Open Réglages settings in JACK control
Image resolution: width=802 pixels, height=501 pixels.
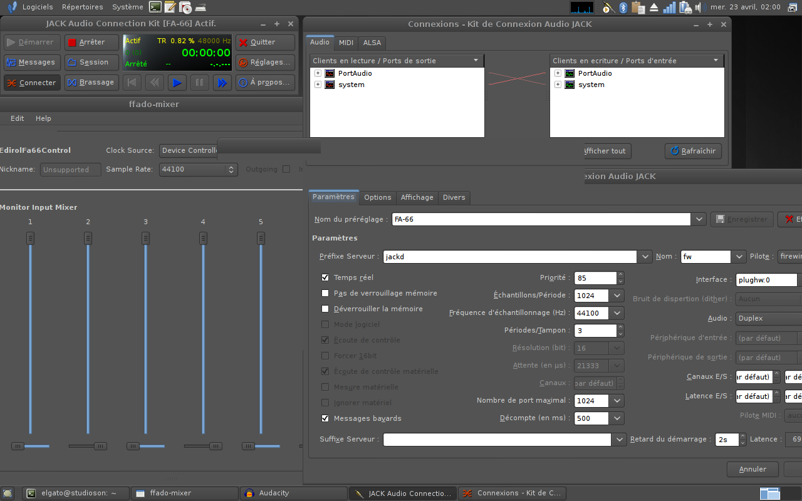click(265, 62)
